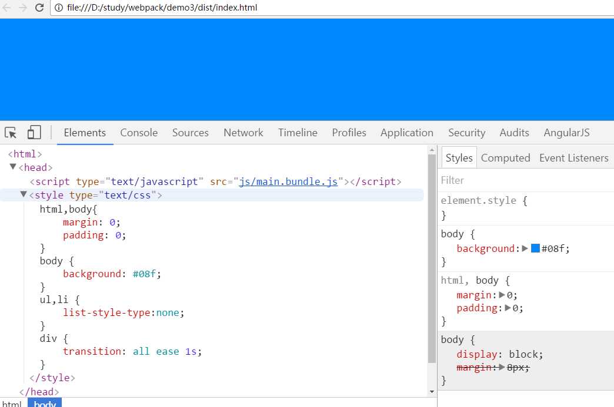Click the styles Filter input field
614x407 pixels.
click(526, 180)
